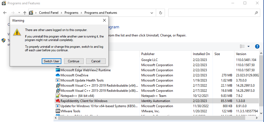Open Control Panel breadcrumb
This screenshot has height=122, width=264.
click(x=49, y=13)
